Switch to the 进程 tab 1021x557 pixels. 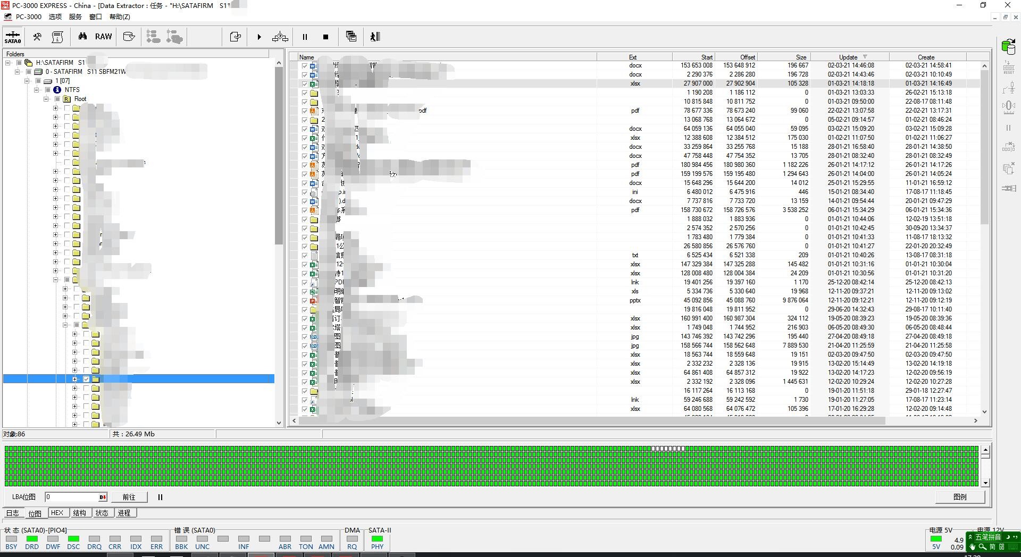pyautogui.click(x=124, y=513)
